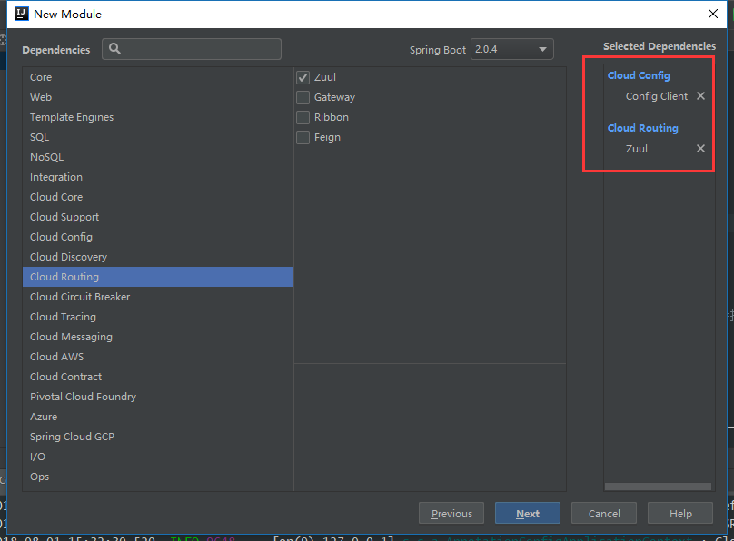Click the search magnifier icon
This screenshot has height=541, width=734.
(x=115, y=49)
